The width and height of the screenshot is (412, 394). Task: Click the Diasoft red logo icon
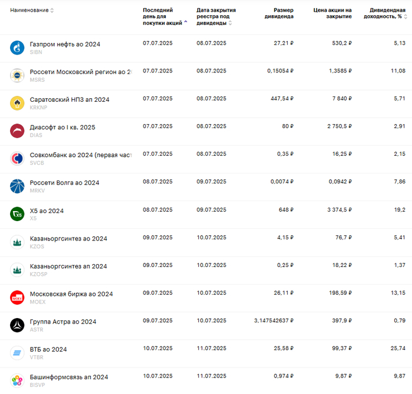[x=16, y=131]
